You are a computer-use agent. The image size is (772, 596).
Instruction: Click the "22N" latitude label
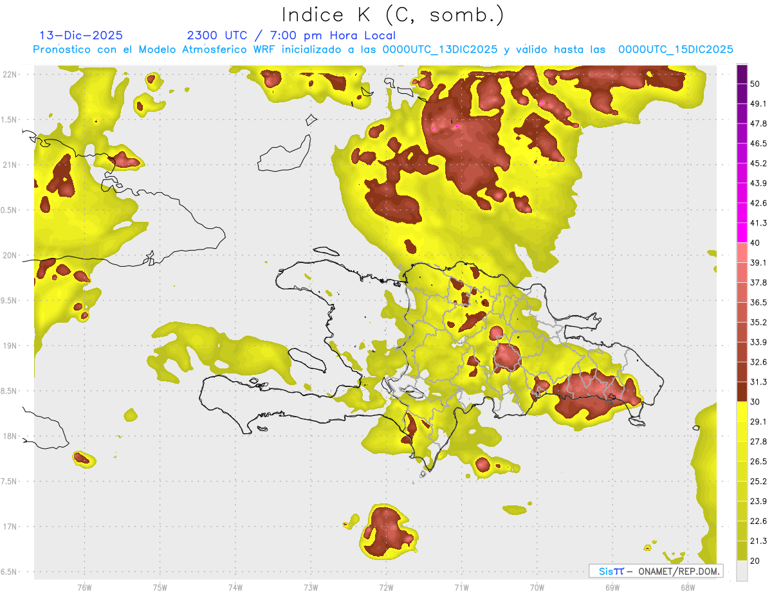[x=11, y=74]
